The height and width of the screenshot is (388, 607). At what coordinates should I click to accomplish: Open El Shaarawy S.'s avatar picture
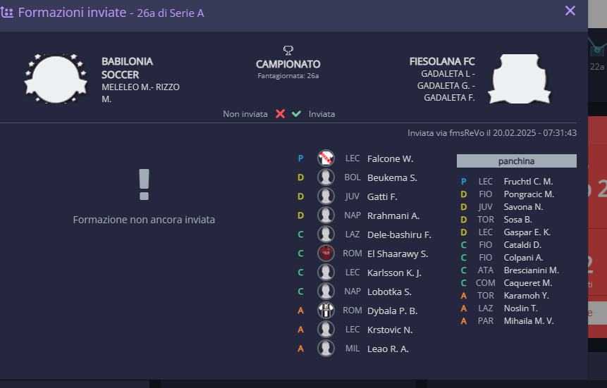pos(326,254)
